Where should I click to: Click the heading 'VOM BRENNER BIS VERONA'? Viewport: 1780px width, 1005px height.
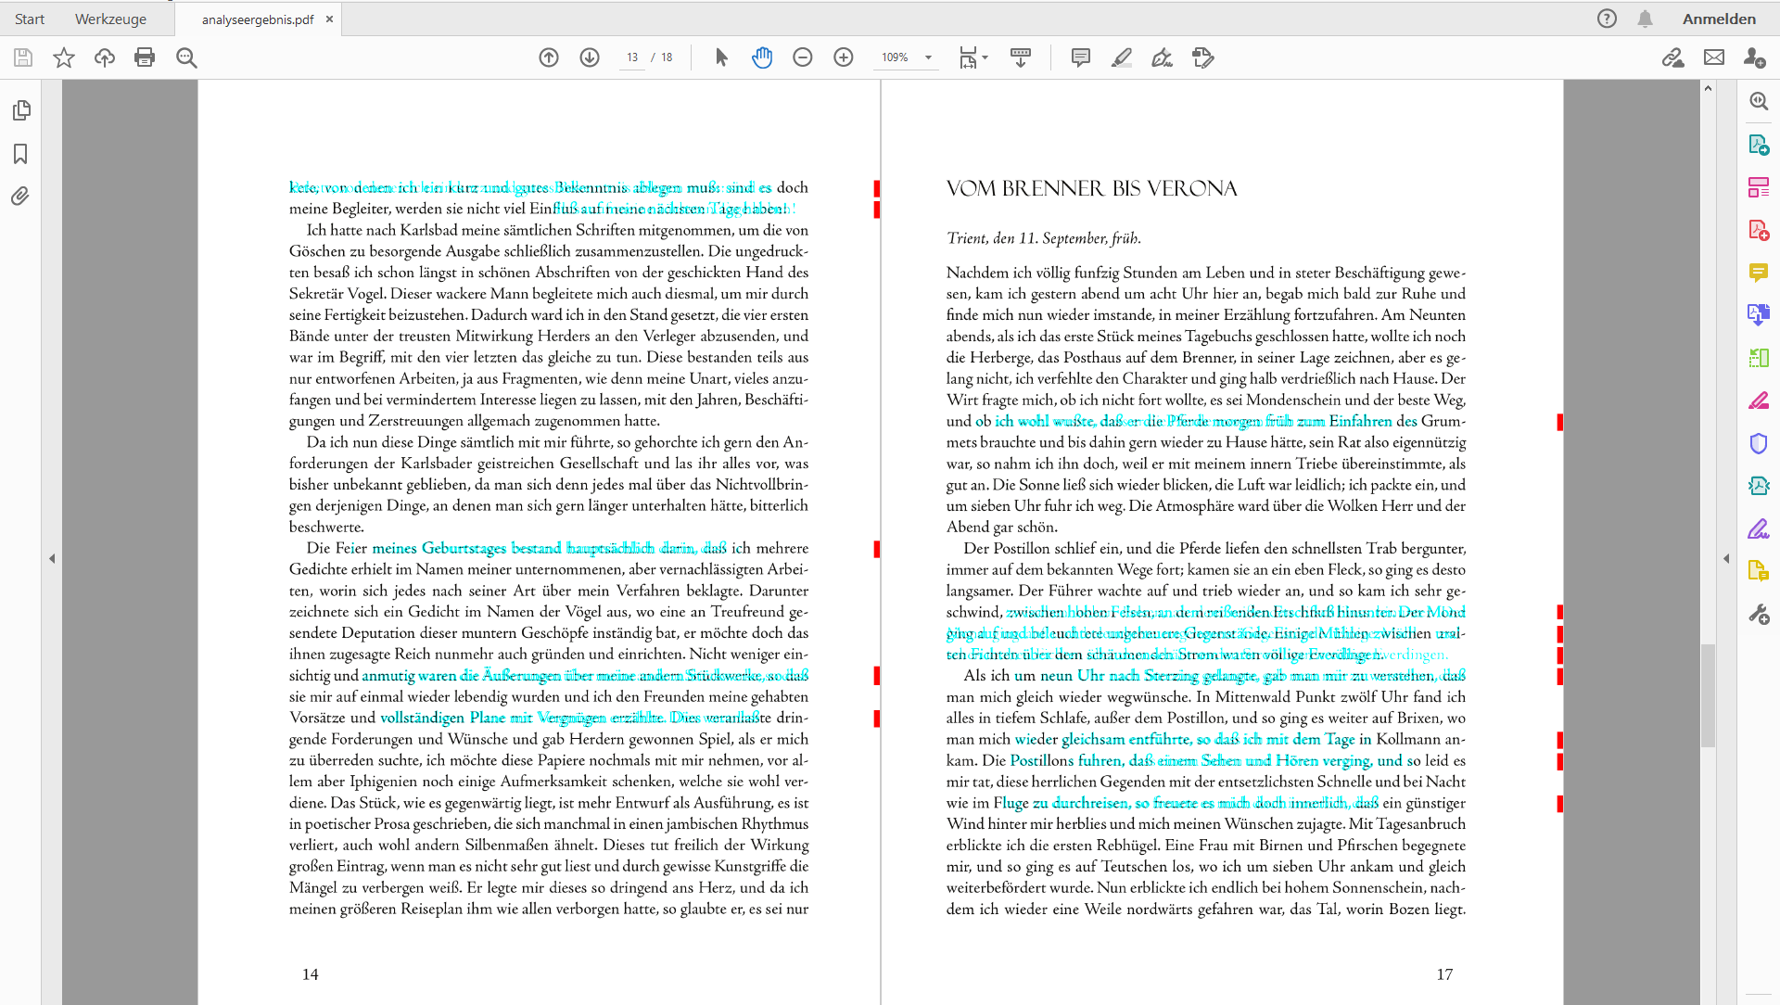1092,189
